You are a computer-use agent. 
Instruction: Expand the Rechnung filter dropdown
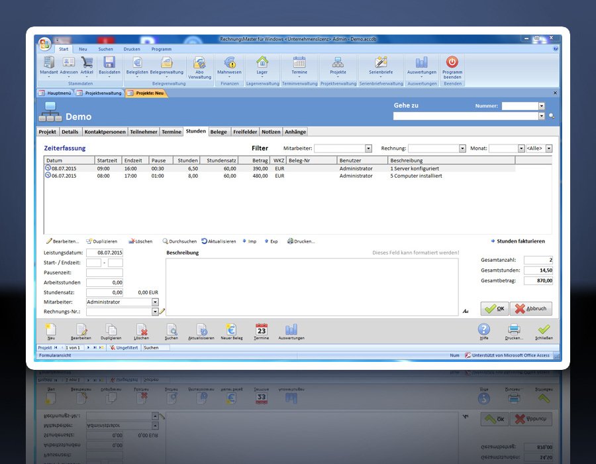[x=462, y=148]
